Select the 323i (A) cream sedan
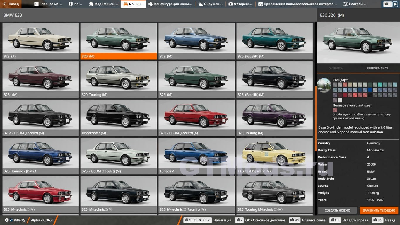Viewport: 400px width, 225px height. coord(41,41)
